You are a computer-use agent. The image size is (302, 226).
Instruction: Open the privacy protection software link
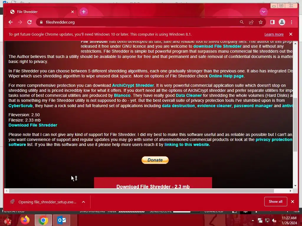(274, 139)
